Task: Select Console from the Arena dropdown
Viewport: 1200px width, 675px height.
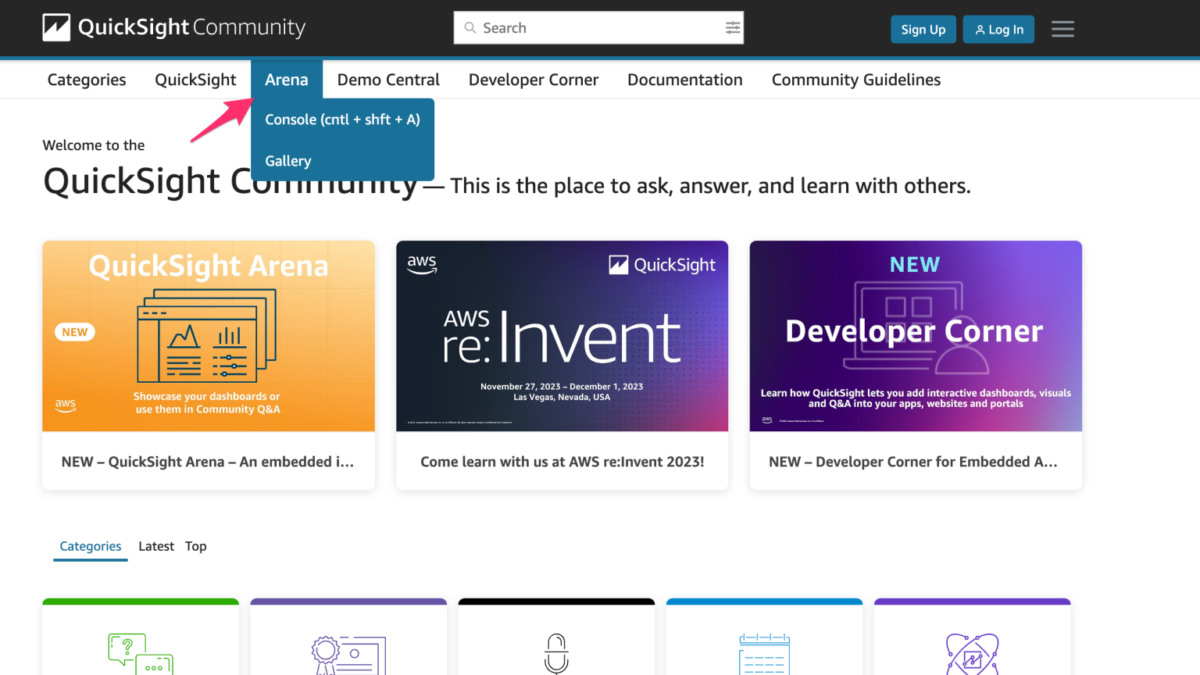Action: 342,119
